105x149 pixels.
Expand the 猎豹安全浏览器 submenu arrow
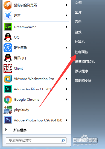pyautogui.click(x=67, y=5)
